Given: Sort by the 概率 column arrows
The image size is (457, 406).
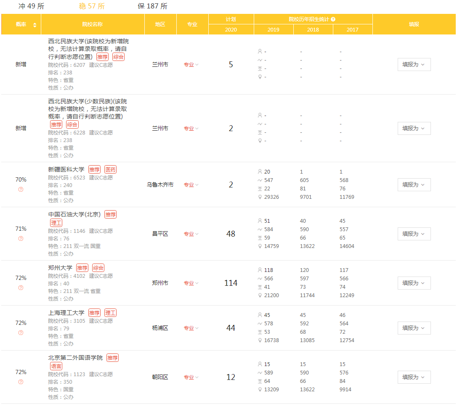Looking at the screenshot, I should (x=35, y=25).
